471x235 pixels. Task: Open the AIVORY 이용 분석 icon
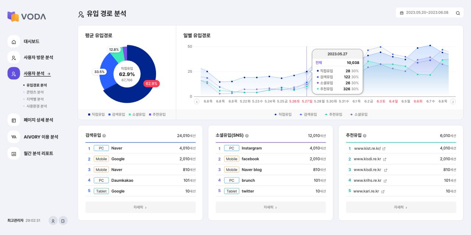[x=14, y=137]
